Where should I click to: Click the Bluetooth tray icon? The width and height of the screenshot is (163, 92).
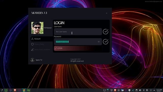(144, 90)
